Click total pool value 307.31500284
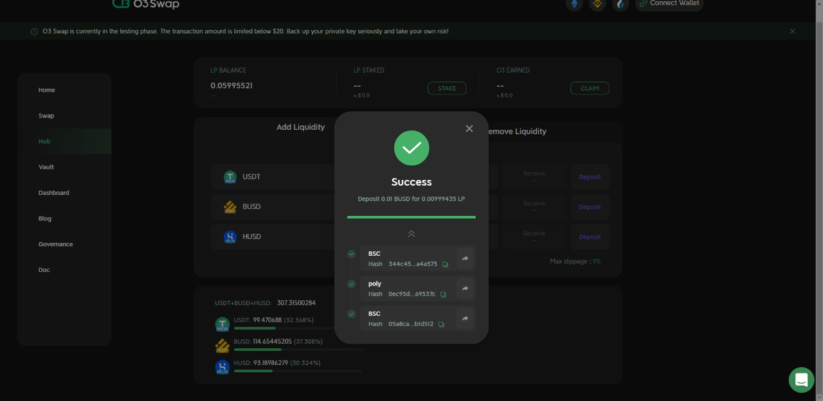Viewport: 823px width, 401px height. point(296,303)
